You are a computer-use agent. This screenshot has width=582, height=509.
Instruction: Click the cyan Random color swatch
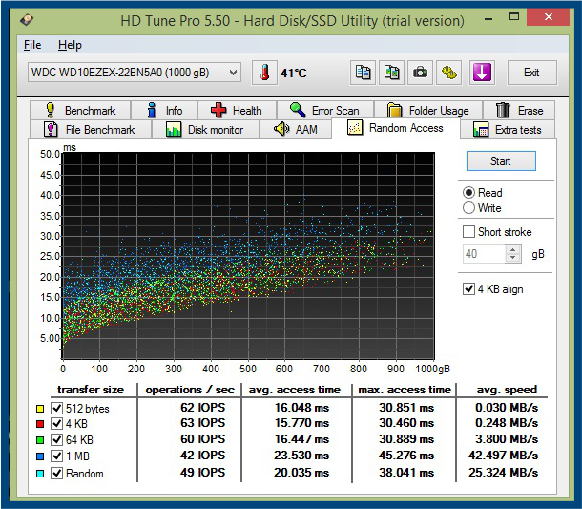click(40, 474)
